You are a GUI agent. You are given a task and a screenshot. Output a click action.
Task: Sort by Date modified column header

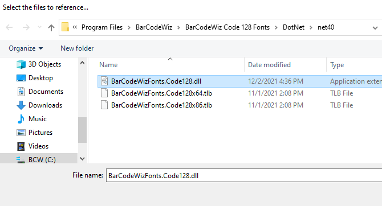[269, 65]
